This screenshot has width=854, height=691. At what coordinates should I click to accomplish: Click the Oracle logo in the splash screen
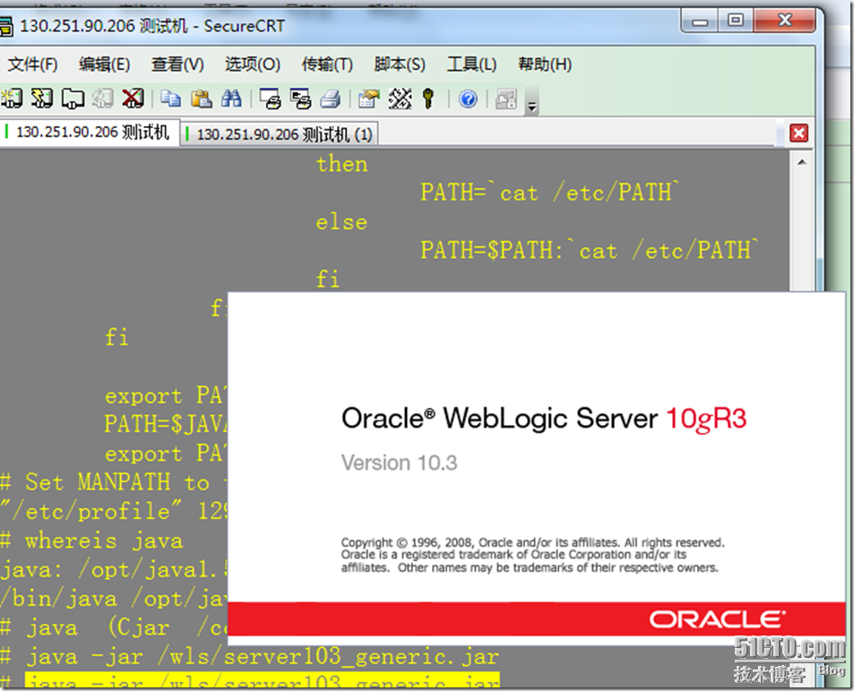click(x=717, y=619)
